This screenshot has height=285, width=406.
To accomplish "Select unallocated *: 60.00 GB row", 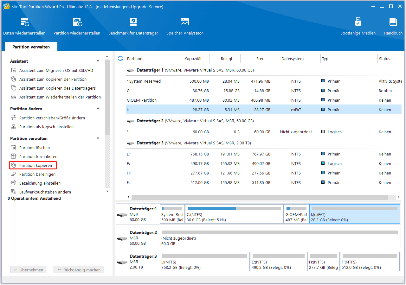I will (x=264, y=132).
